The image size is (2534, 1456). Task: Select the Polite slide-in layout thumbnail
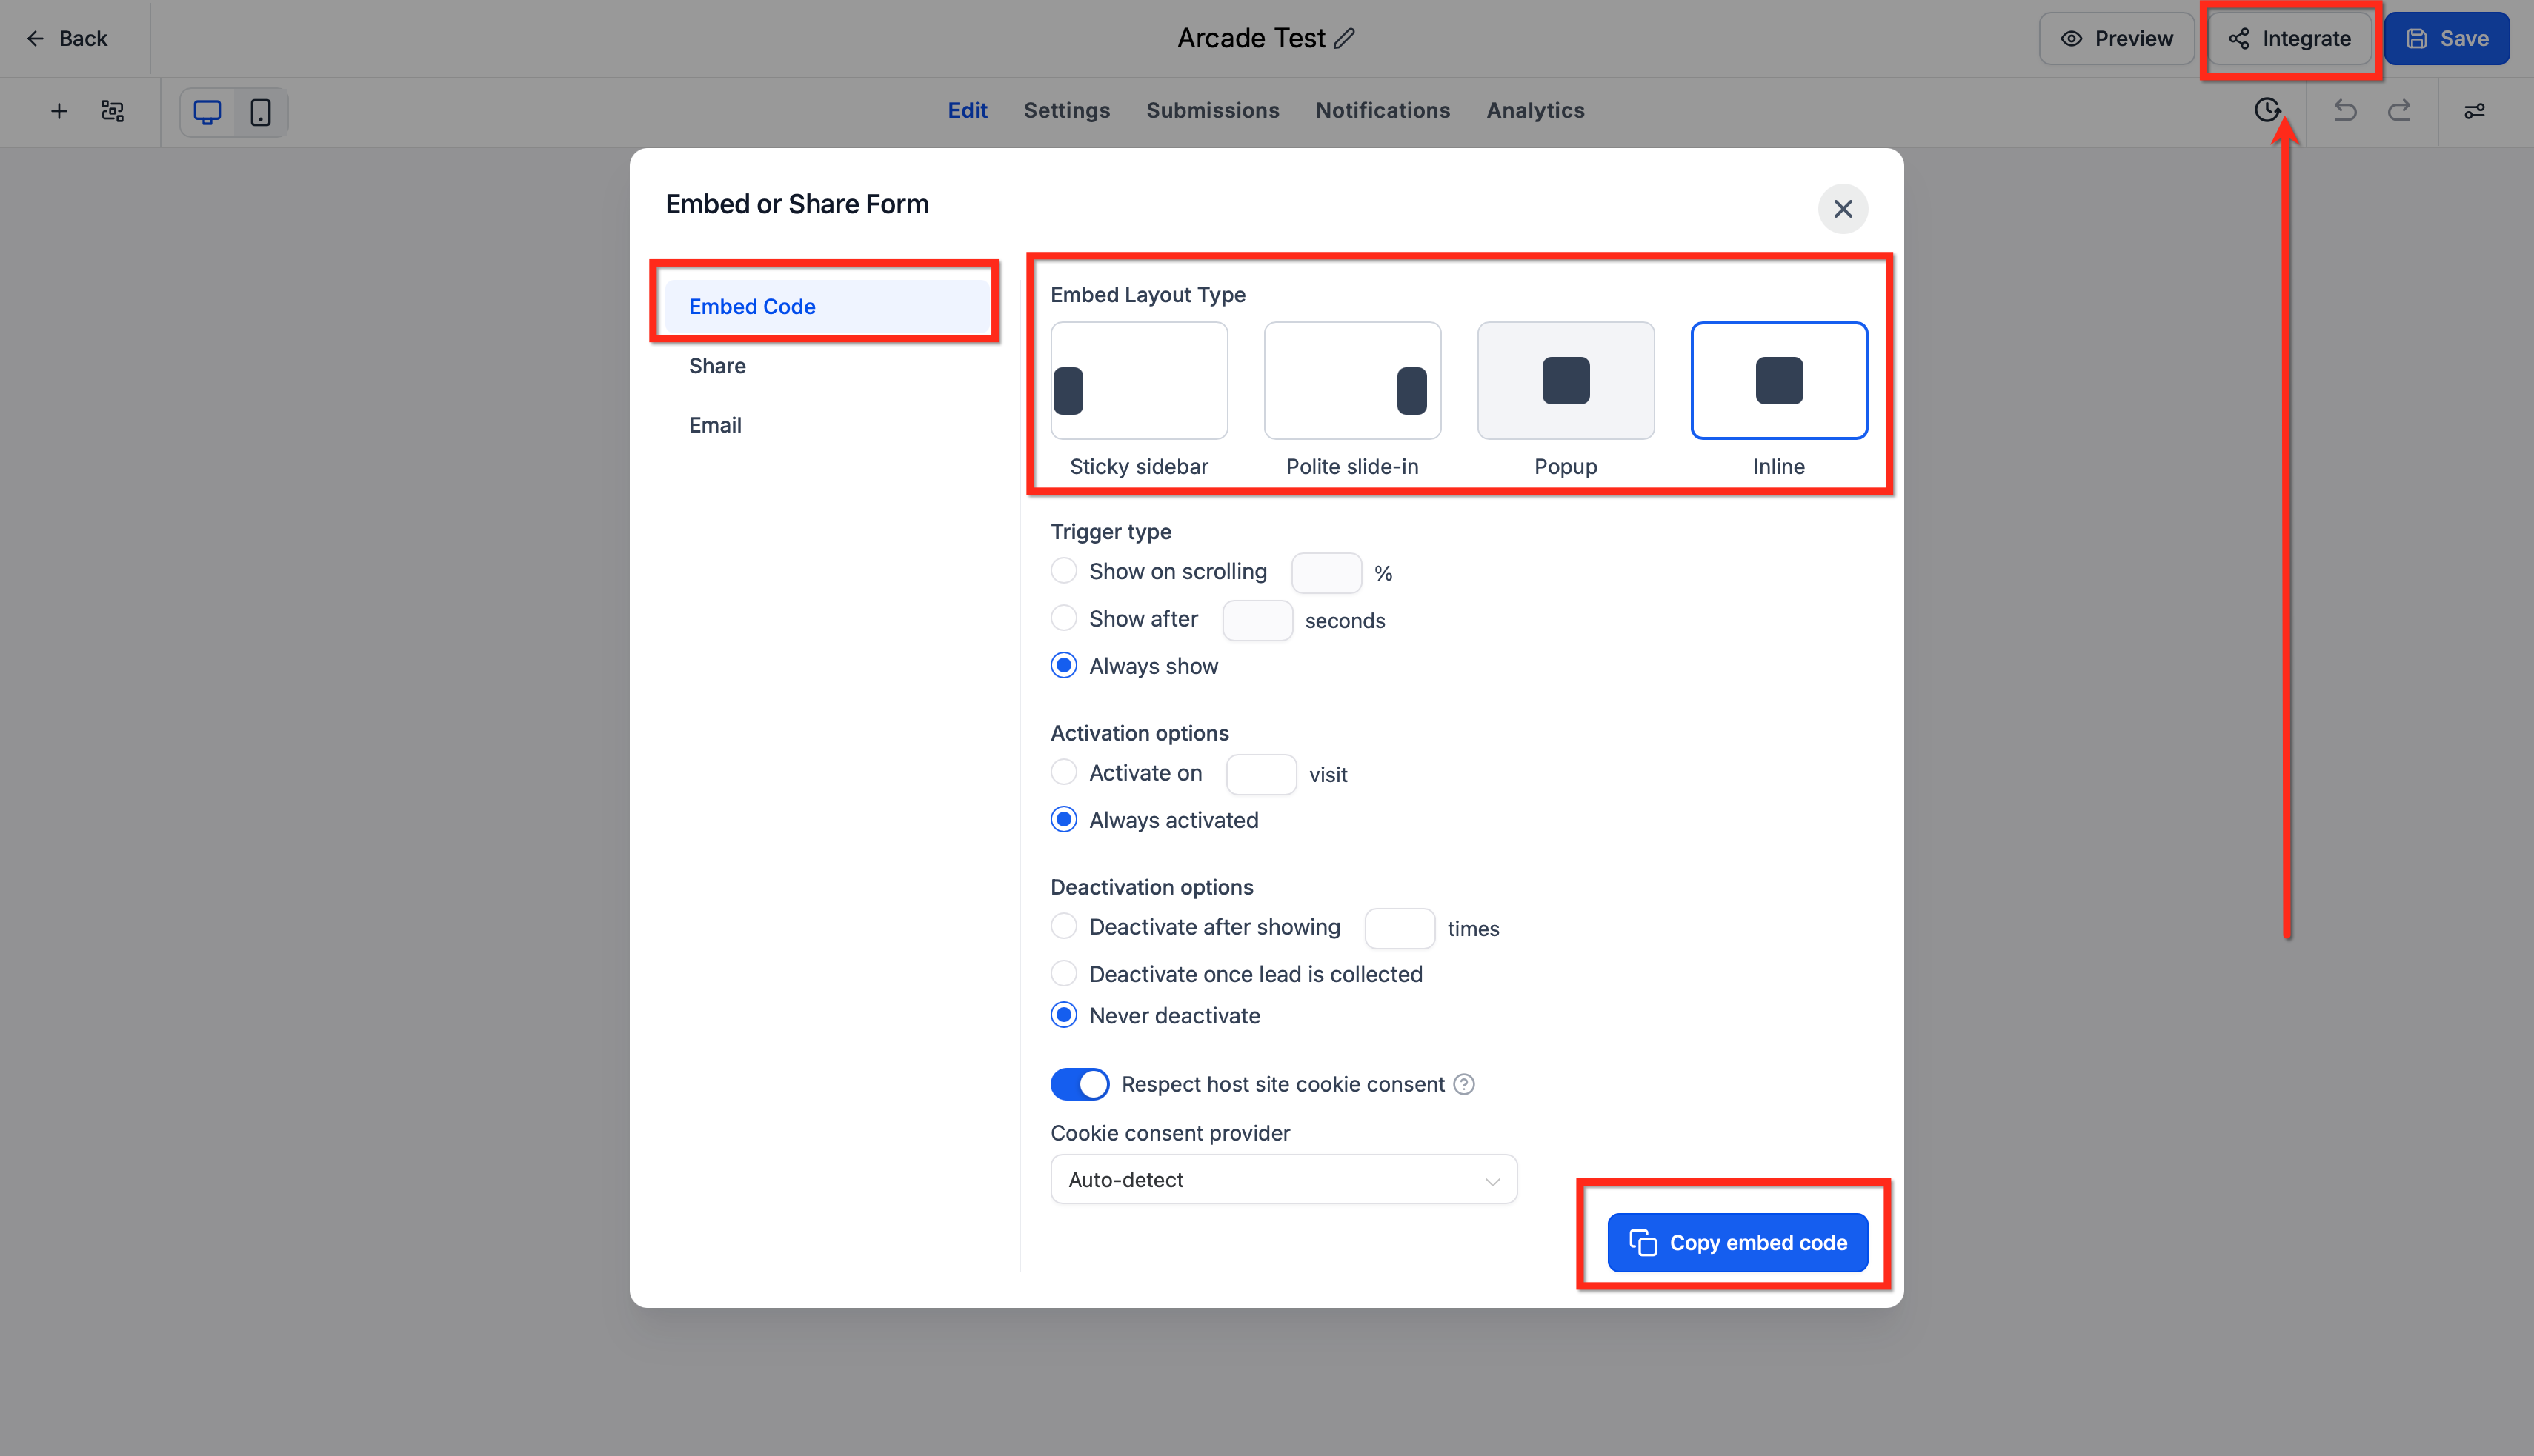click(1351, 380)
